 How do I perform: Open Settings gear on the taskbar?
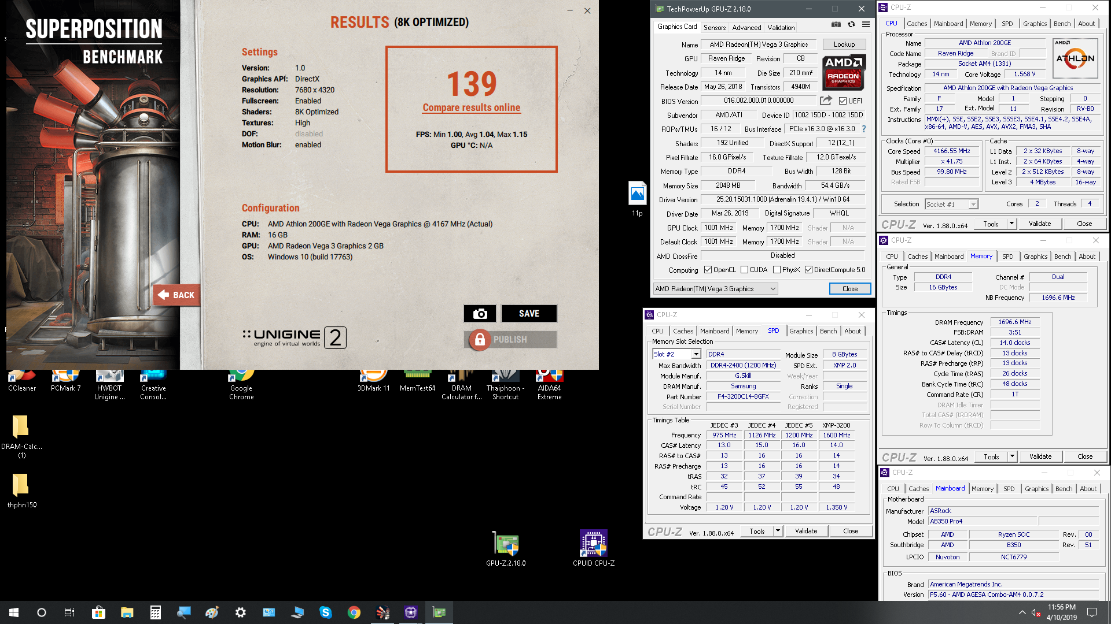point(240,612)
